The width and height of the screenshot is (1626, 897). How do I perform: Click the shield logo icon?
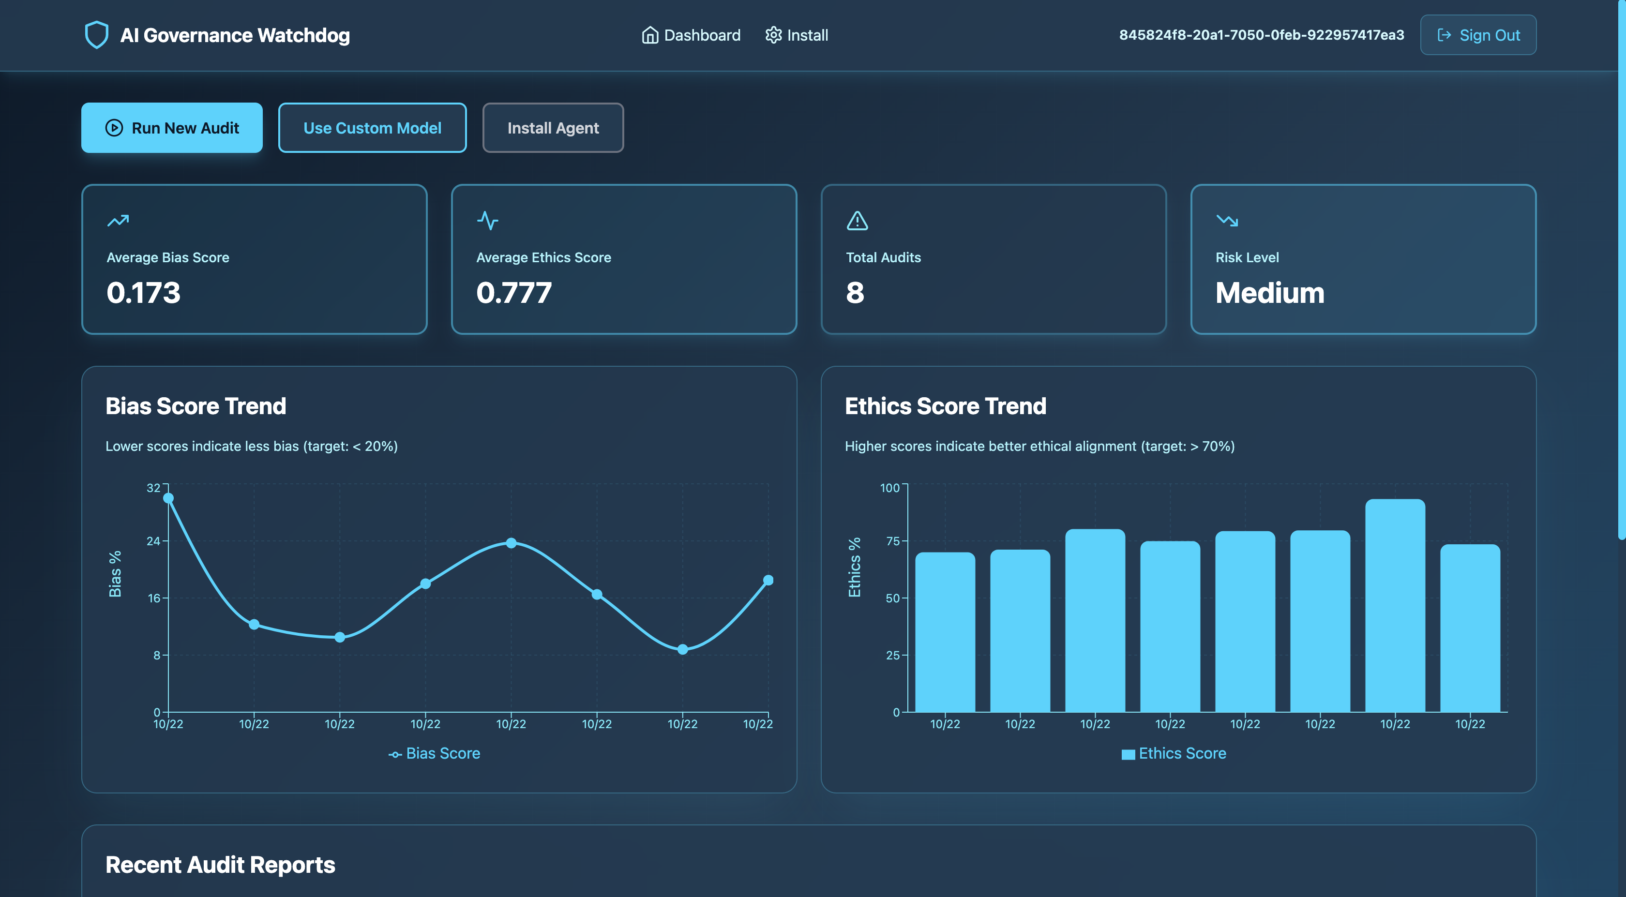click(x=97, y=35)
